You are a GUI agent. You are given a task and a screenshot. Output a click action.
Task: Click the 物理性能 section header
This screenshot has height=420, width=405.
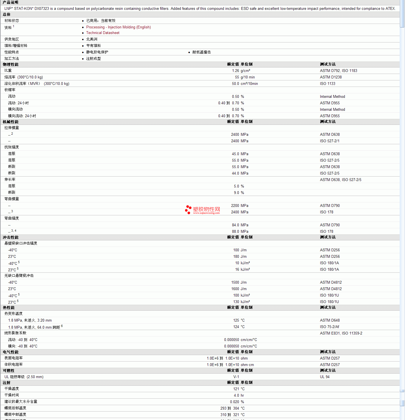[x=10, y=65]
